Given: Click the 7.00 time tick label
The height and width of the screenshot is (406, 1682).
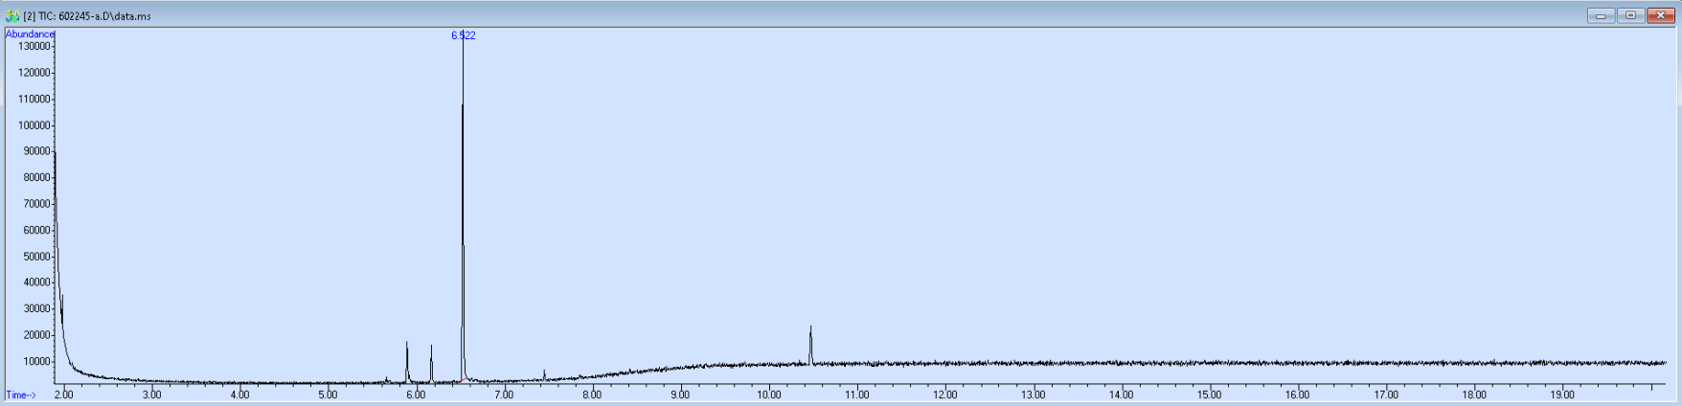Looking at the screenshot, I should click(504, 395).
